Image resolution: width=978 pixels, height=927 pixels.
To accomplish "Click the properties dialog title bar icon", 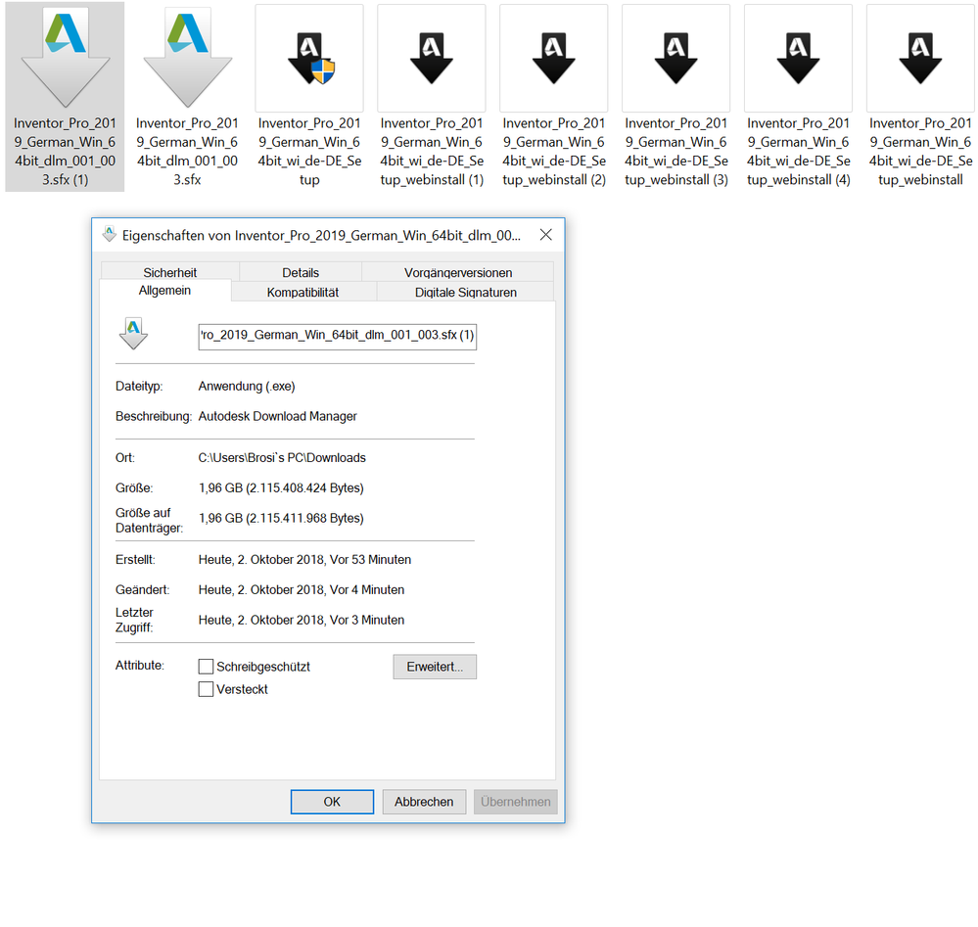I will 109,234.
